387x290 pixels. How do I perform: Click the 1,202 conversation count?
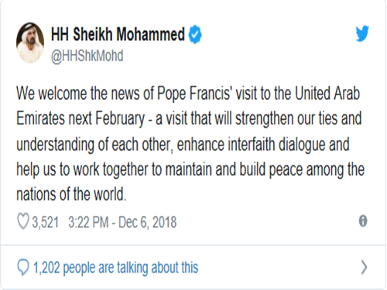(x=46, y=268)
